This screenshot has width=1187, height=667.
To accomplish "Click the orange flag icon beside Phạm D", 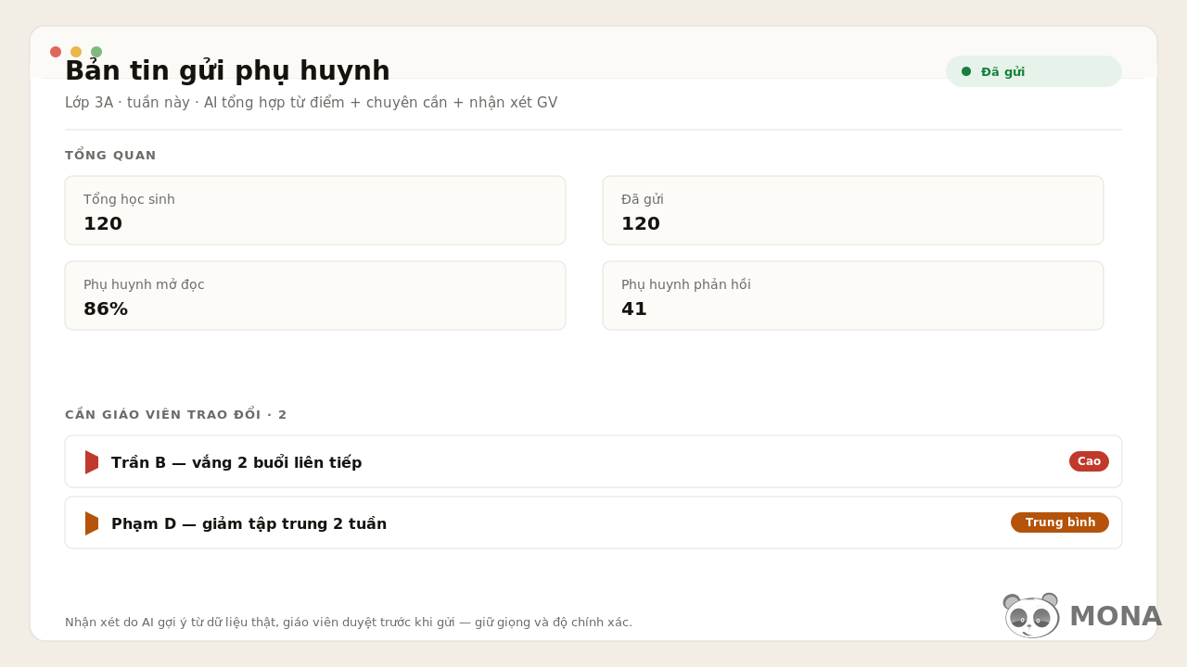I will pos(92,523).
